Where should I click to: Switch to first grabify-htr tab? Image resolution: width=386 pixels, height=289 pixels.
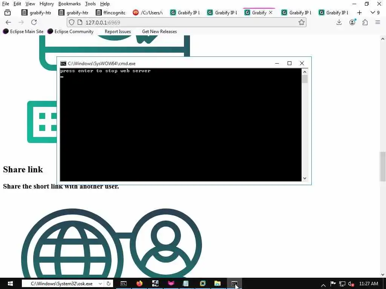click(x=37, y=12)
